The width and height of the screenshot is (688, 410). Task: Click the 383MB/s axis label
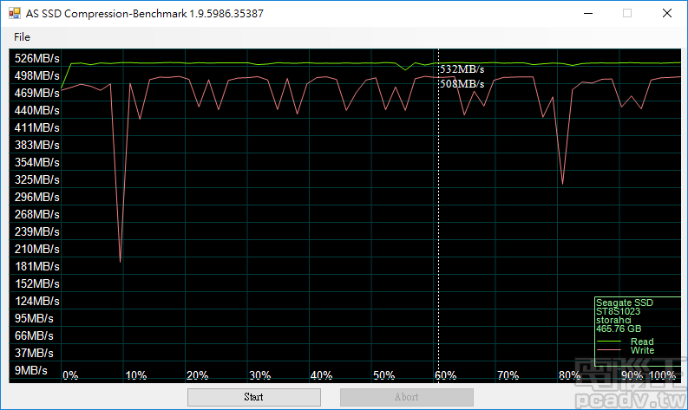pyautogui.click(x=36, y=145)
